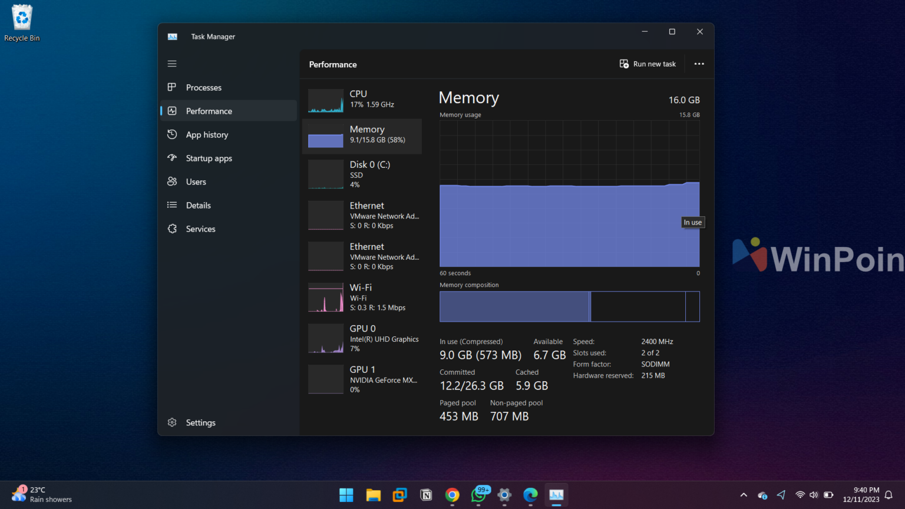This screenshot has width=905, height=509.
Task: Open the Processes page in sidebar
Action: tap(203, 87)
